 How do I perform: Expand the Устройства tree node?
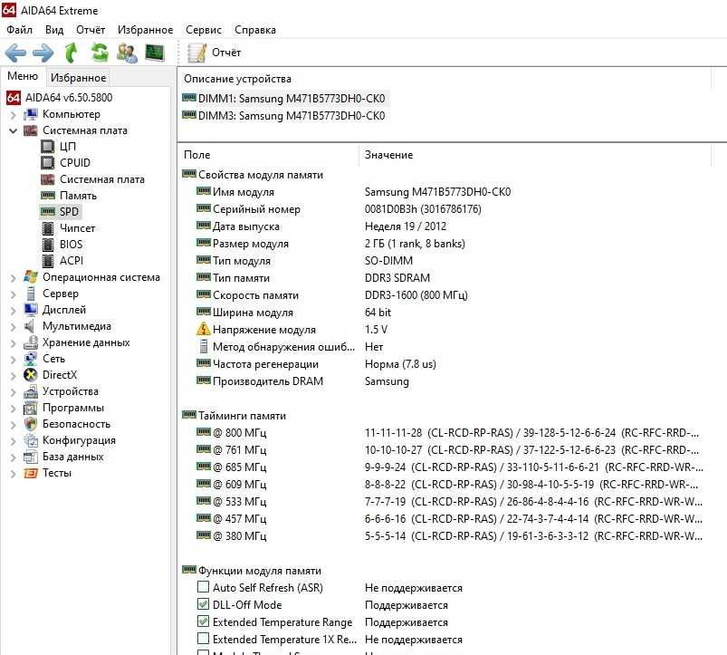pyautogui.click(x=13, y=392)
